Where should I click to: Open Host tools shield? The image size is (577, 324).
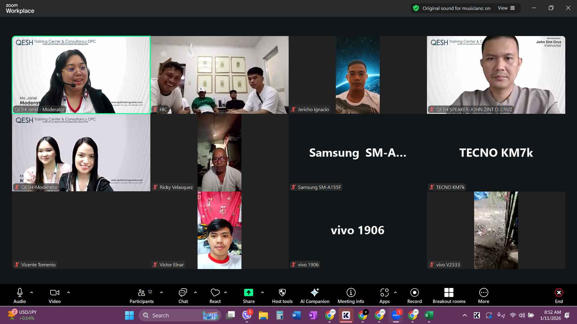pos(282,295)
